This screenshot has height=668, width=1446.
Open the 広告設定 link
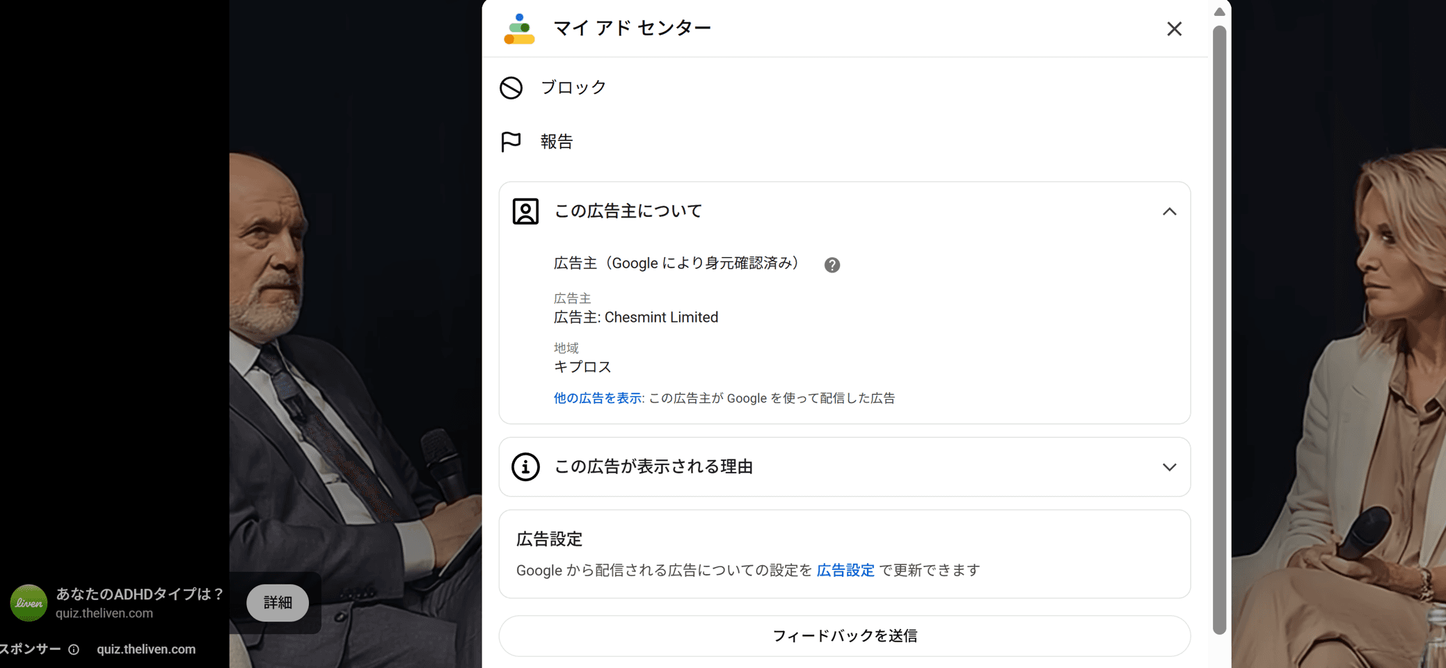click(x=845, y=571)
